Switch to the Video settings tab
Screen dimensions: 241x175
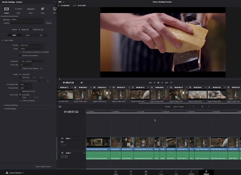[x=14, y=35]
